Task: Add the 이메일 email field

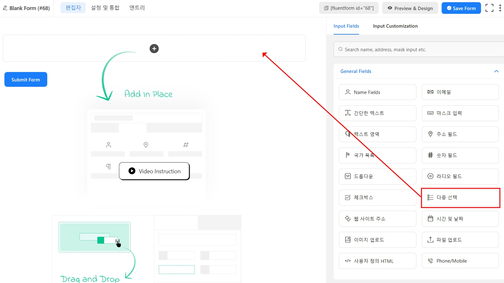Action: click(x=460, y=92)
